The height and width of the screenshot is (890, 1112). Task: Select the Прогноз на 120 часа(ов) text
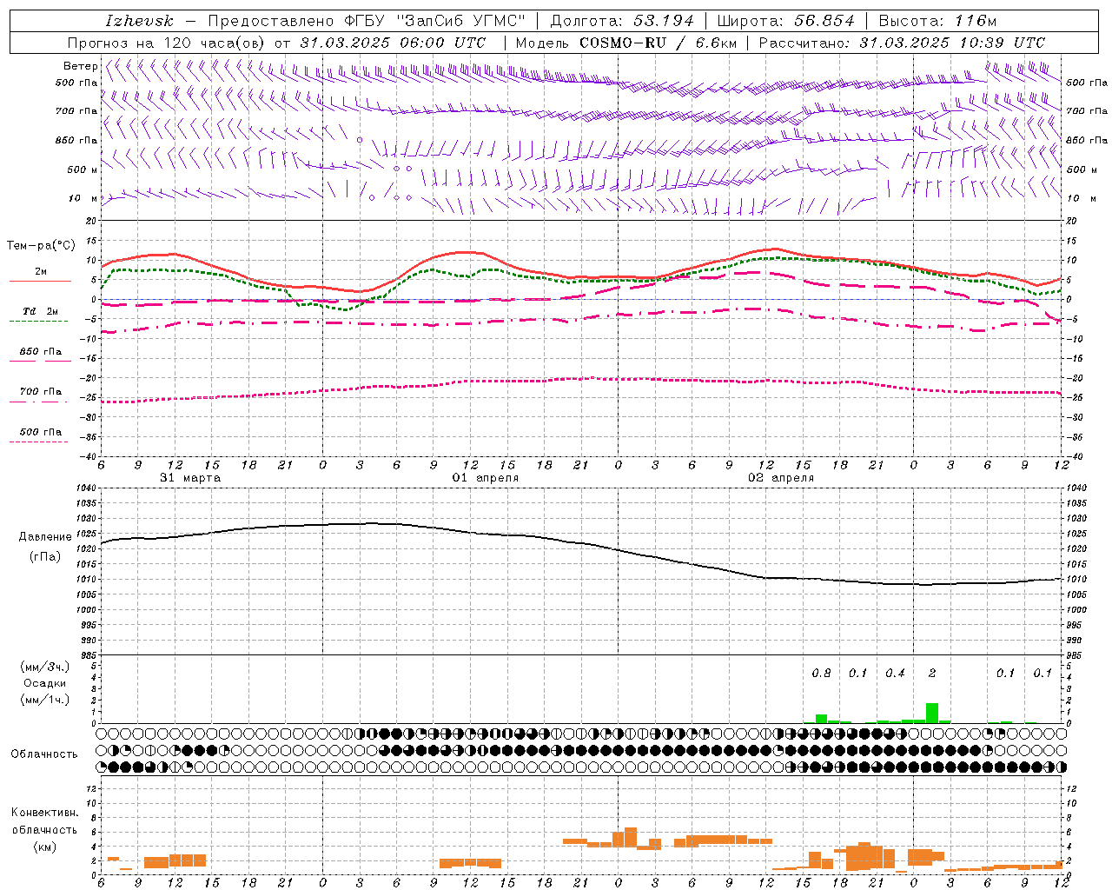click(x=168, y=43)
